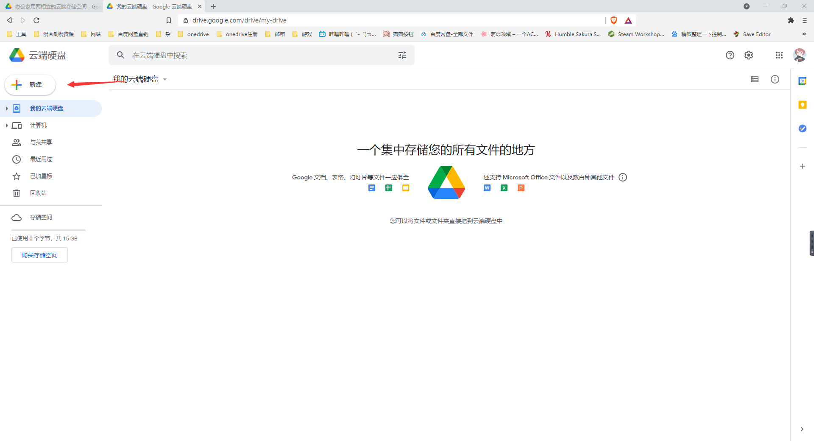Viewport: 814px width, 441px height.
Task: Click Brave rewards triangle icon
Action: point(628,20)
